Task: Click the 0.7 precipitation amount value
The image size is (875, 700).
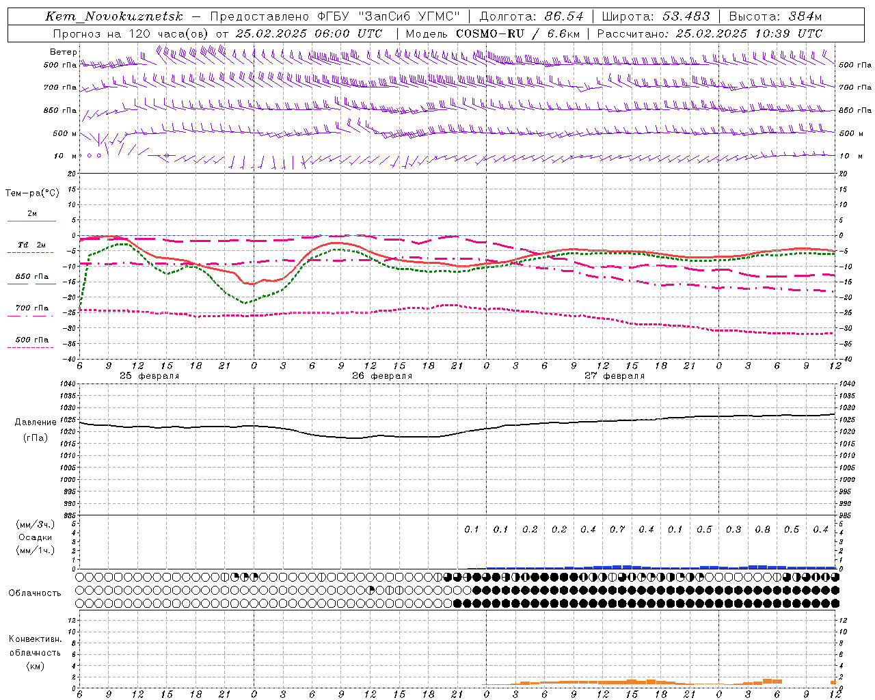Action: pos(617,530)
